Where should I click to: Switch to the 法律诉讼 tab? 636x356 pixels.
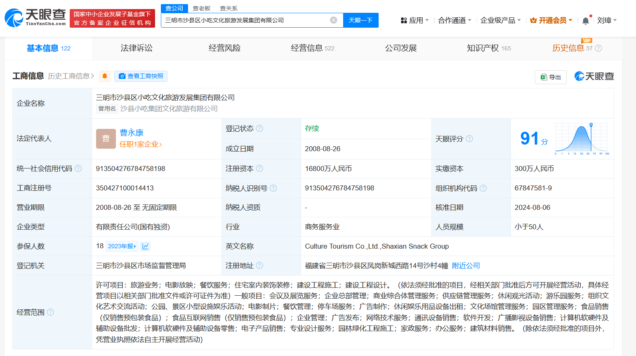(x=137, y=48)
